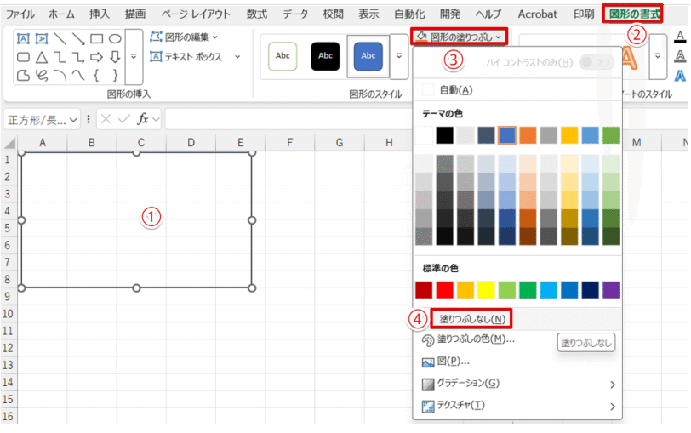Open the File tab

[20, 14]
